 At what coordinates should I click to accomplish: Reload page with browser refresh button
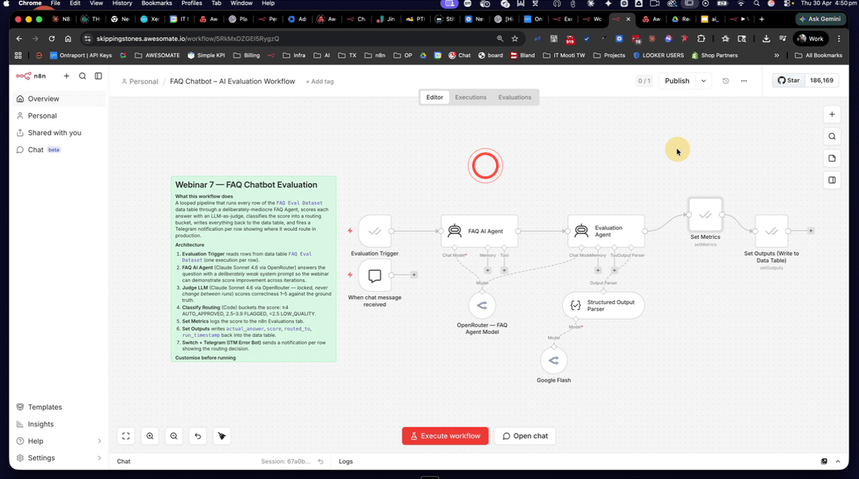[52, 38]
